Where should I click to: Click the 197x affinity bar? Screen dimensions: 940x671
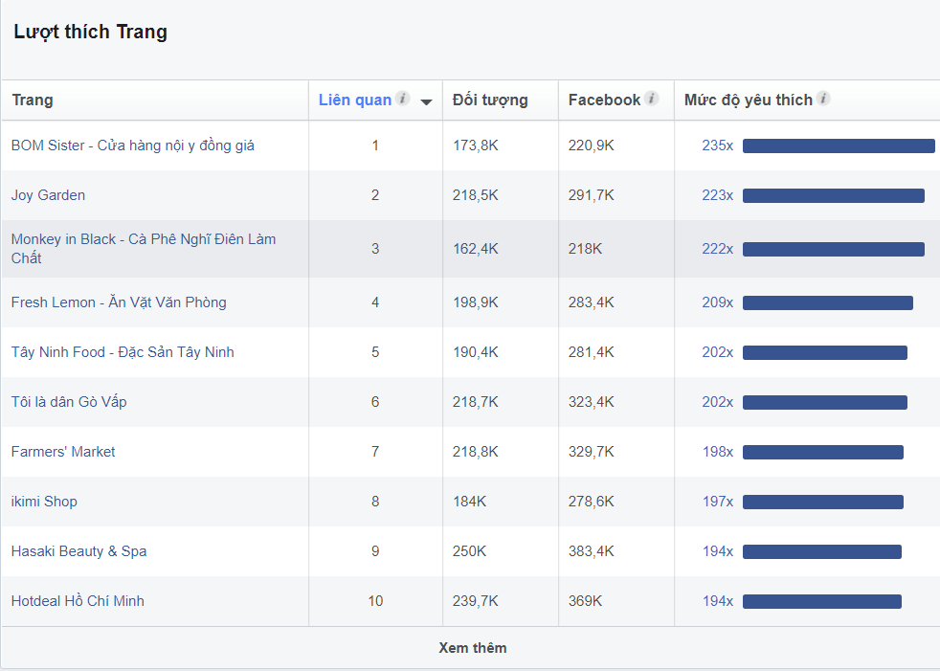point(823,502)
